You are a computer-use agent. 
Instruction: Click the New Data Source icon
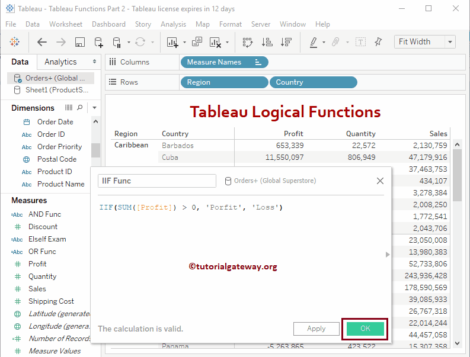click(98, 42)
